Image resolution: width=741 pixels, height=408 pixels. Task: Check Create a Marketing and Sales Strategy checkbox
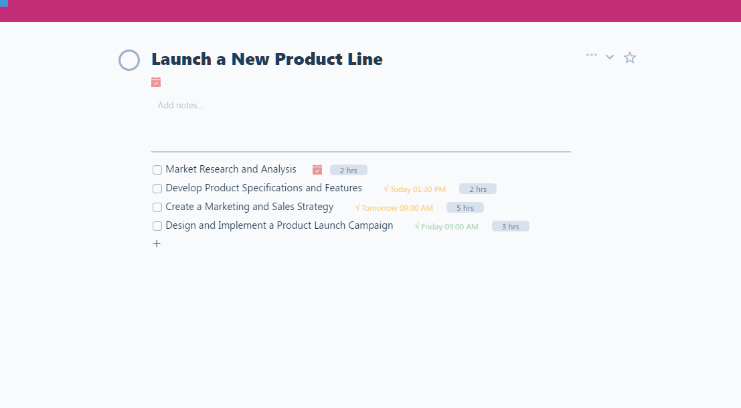tap(157, 207)
